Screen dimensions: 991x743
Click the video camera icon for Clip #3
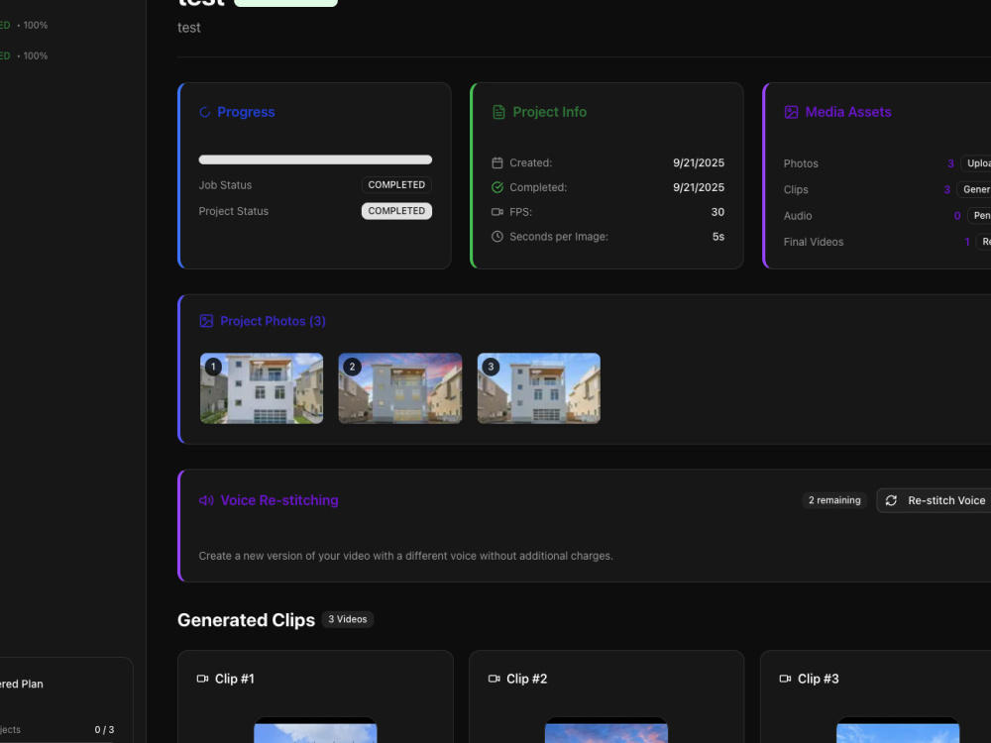tap(785, 679)
